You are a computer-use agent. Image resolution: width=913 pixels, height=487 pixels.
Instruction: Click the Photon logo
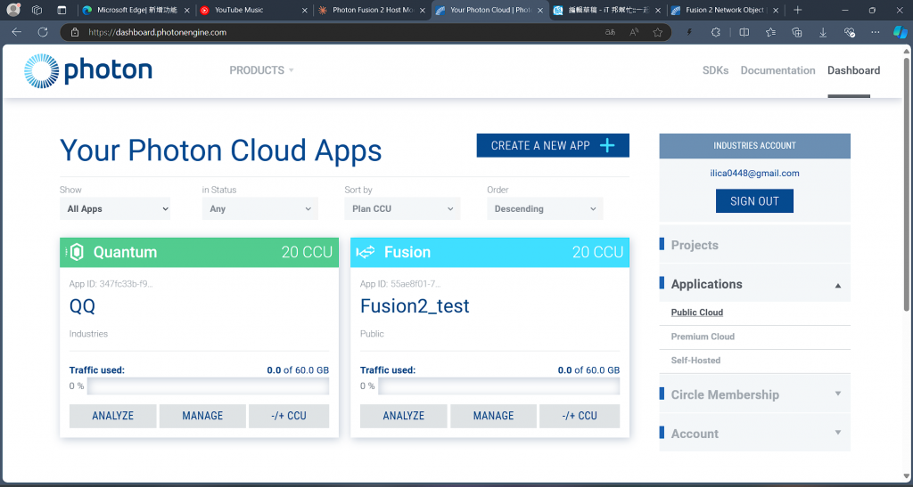click(88, 71)
